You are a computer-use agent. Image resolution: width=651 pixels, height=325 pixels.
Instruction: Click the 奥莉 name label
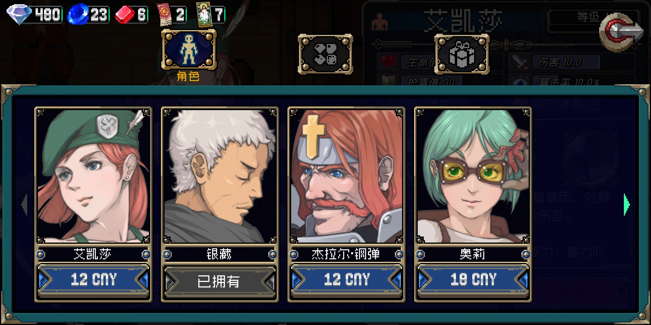(473, 254)
